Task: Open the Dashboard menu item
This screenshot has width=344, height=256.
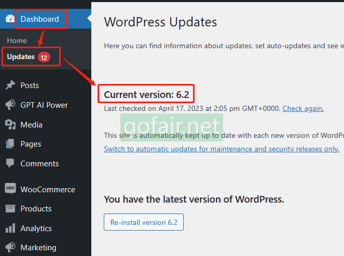Action: (x=46, y=19)
